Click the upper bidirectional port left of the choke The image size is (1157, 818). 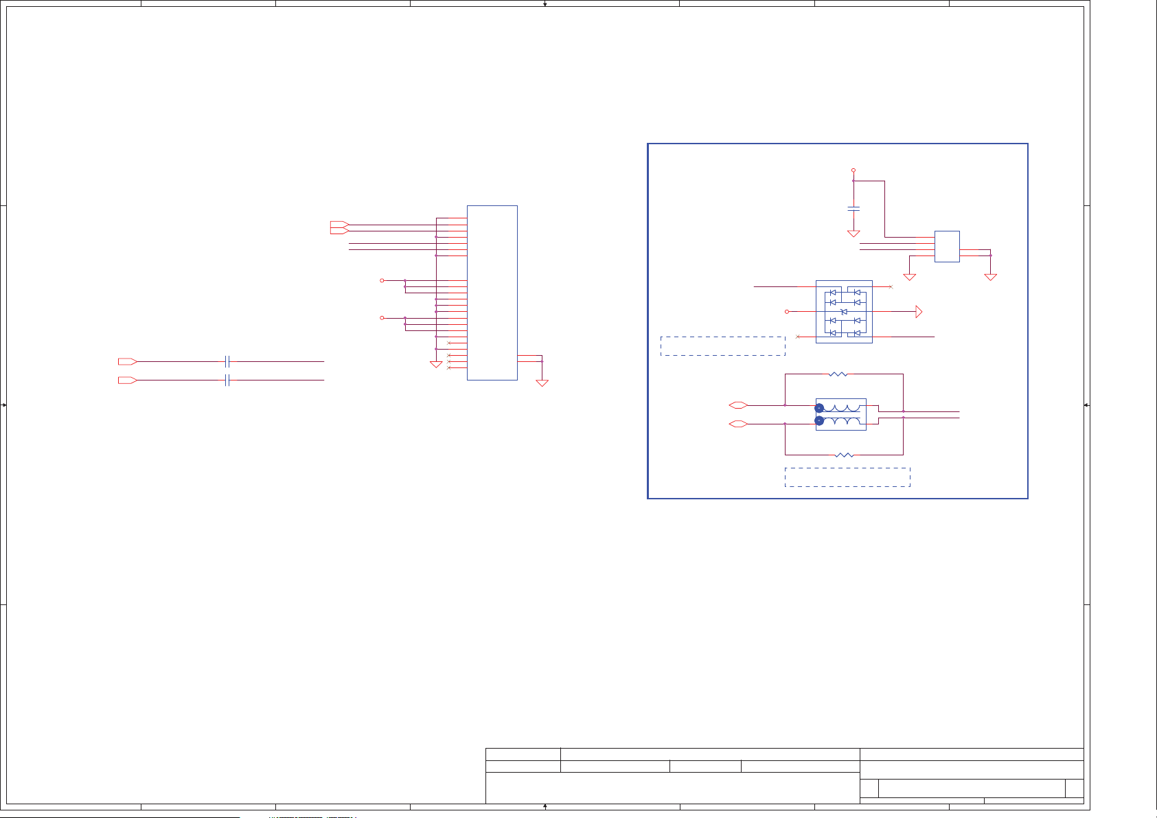[737, 405]
